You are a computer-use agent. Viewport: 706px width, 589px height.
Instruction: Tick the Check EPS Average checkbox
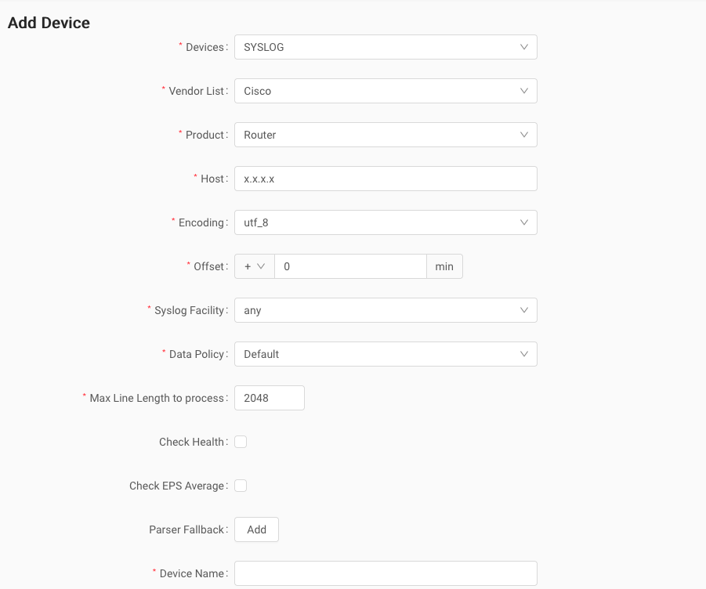tap(241, 486)
